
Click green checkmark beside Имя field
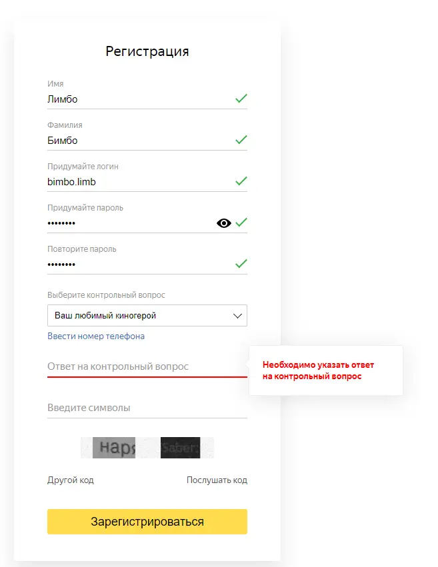point(241,99)
